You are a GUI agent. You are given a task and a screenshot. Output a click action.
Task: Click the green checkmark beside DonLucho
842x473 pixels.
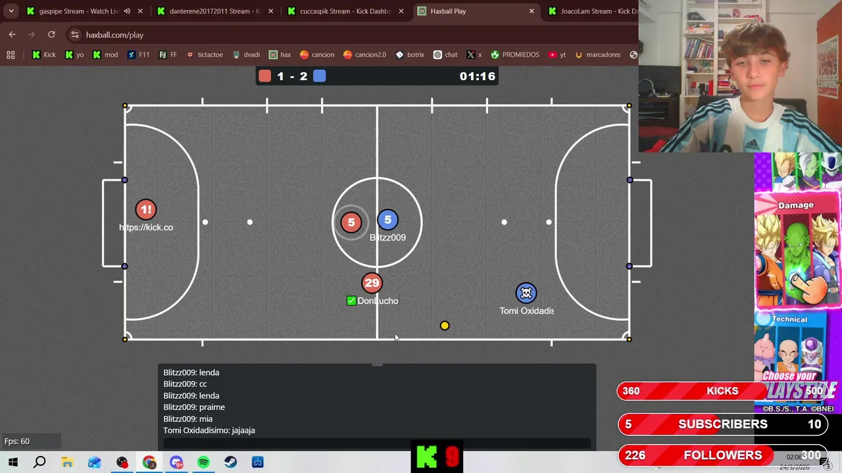coord(351,301)
